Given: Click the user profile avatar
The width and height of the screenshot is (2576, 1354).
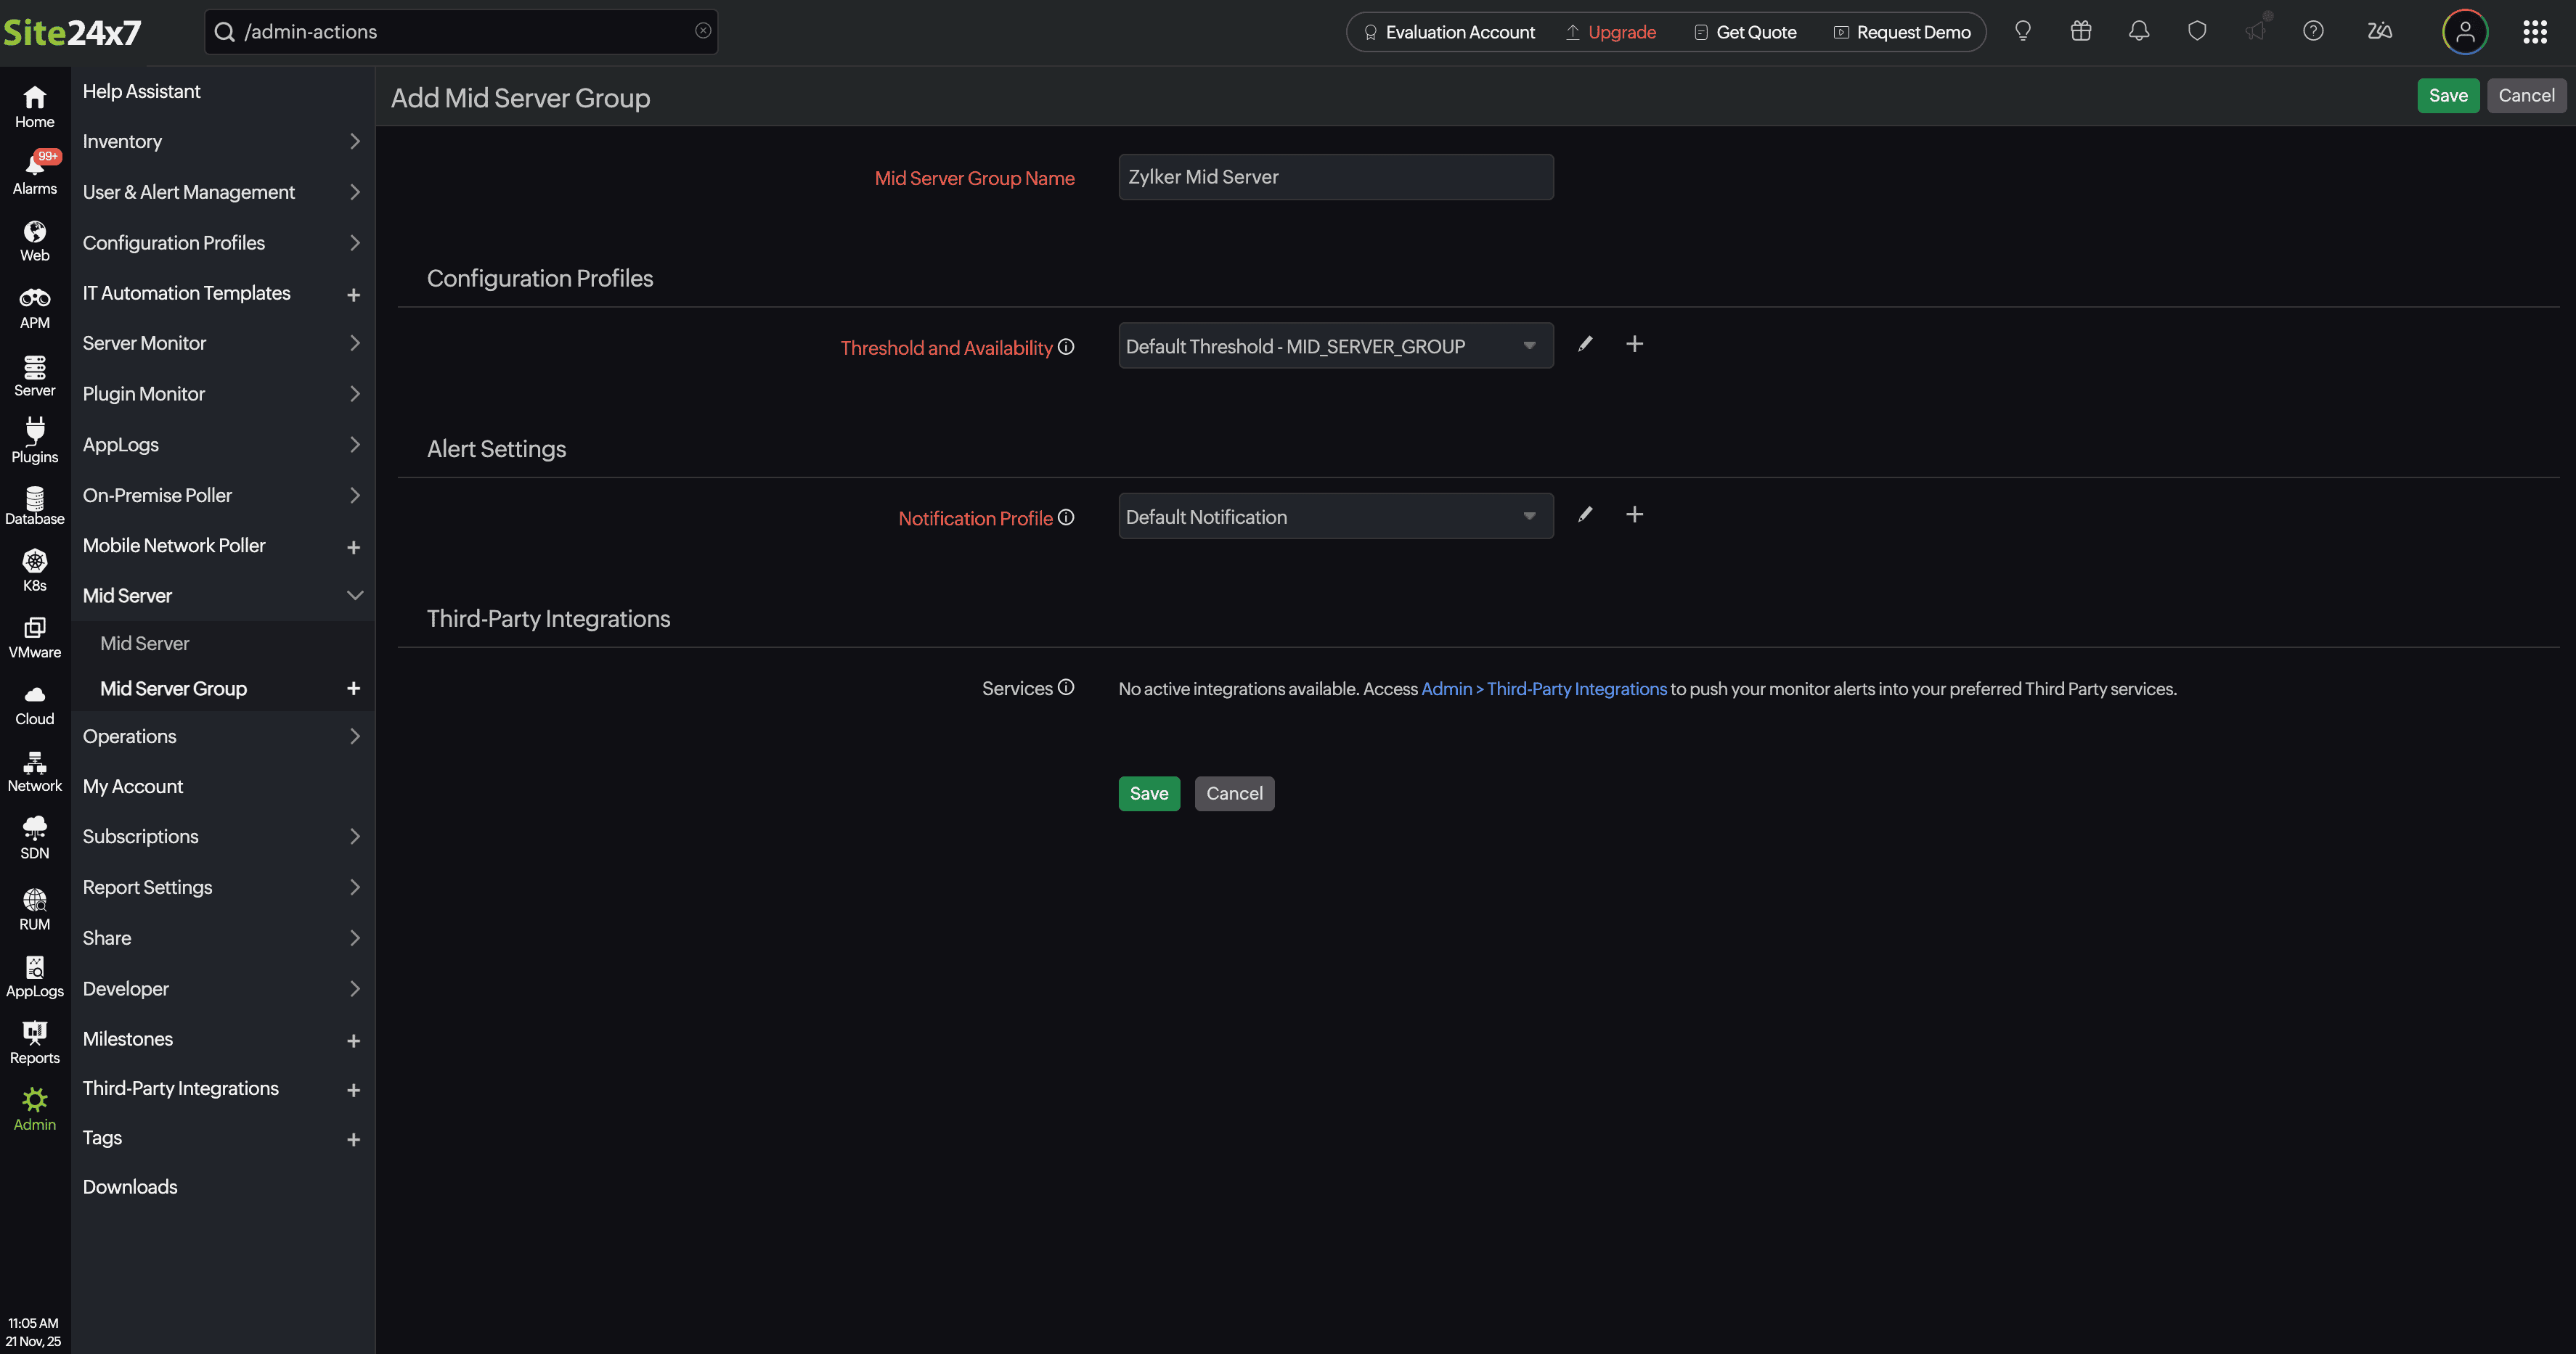Looking at the screenshot, I should (2464, 32).
